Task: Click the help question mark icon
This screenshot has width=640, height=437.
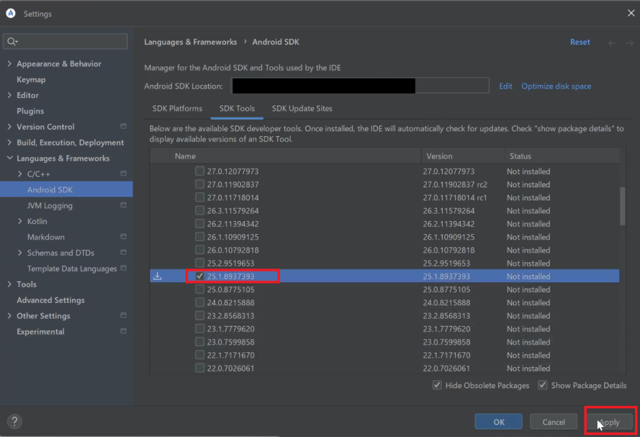Action: coord(14,421)
